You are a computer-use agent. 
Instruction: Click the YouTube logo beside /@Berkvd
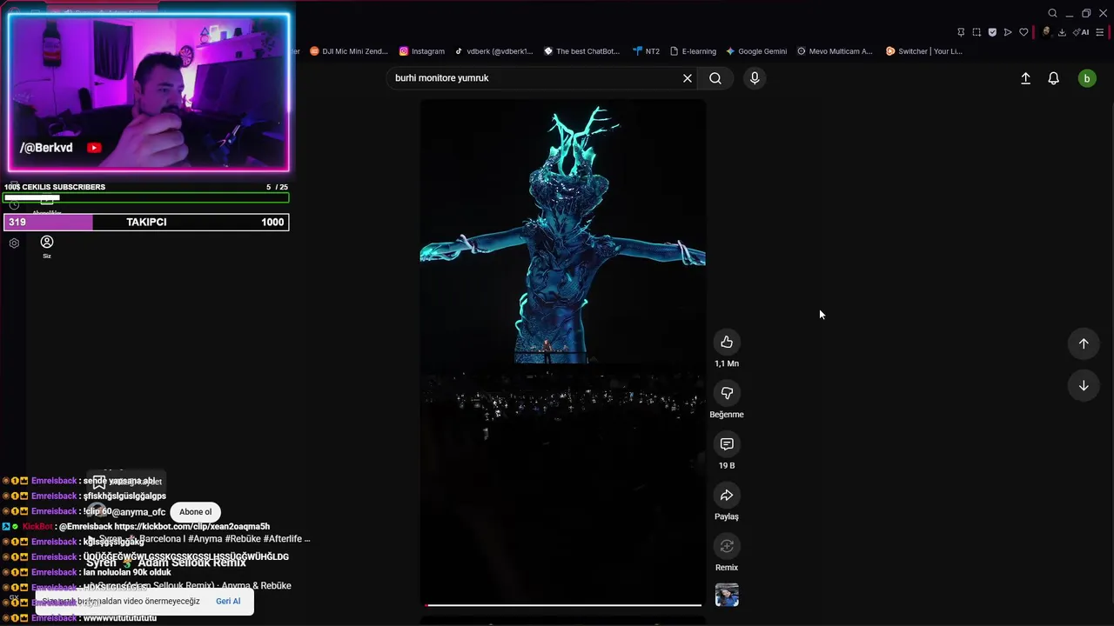tap(95, 148)
